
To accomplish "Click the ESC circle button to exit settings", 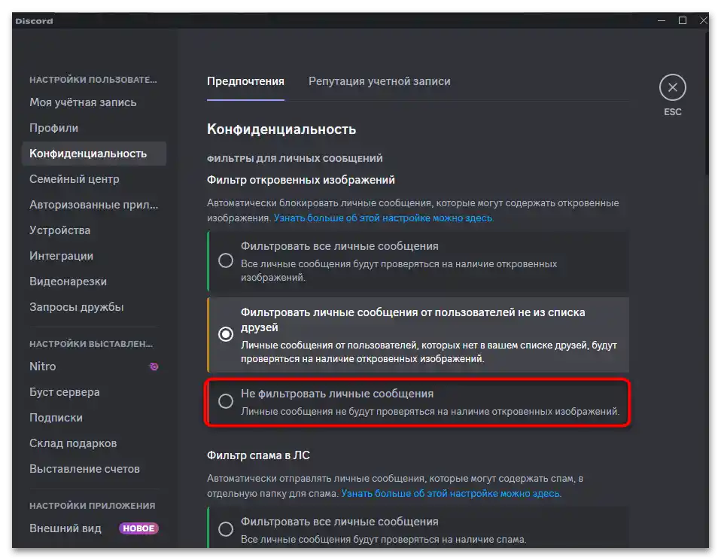I will coord(672,88).
